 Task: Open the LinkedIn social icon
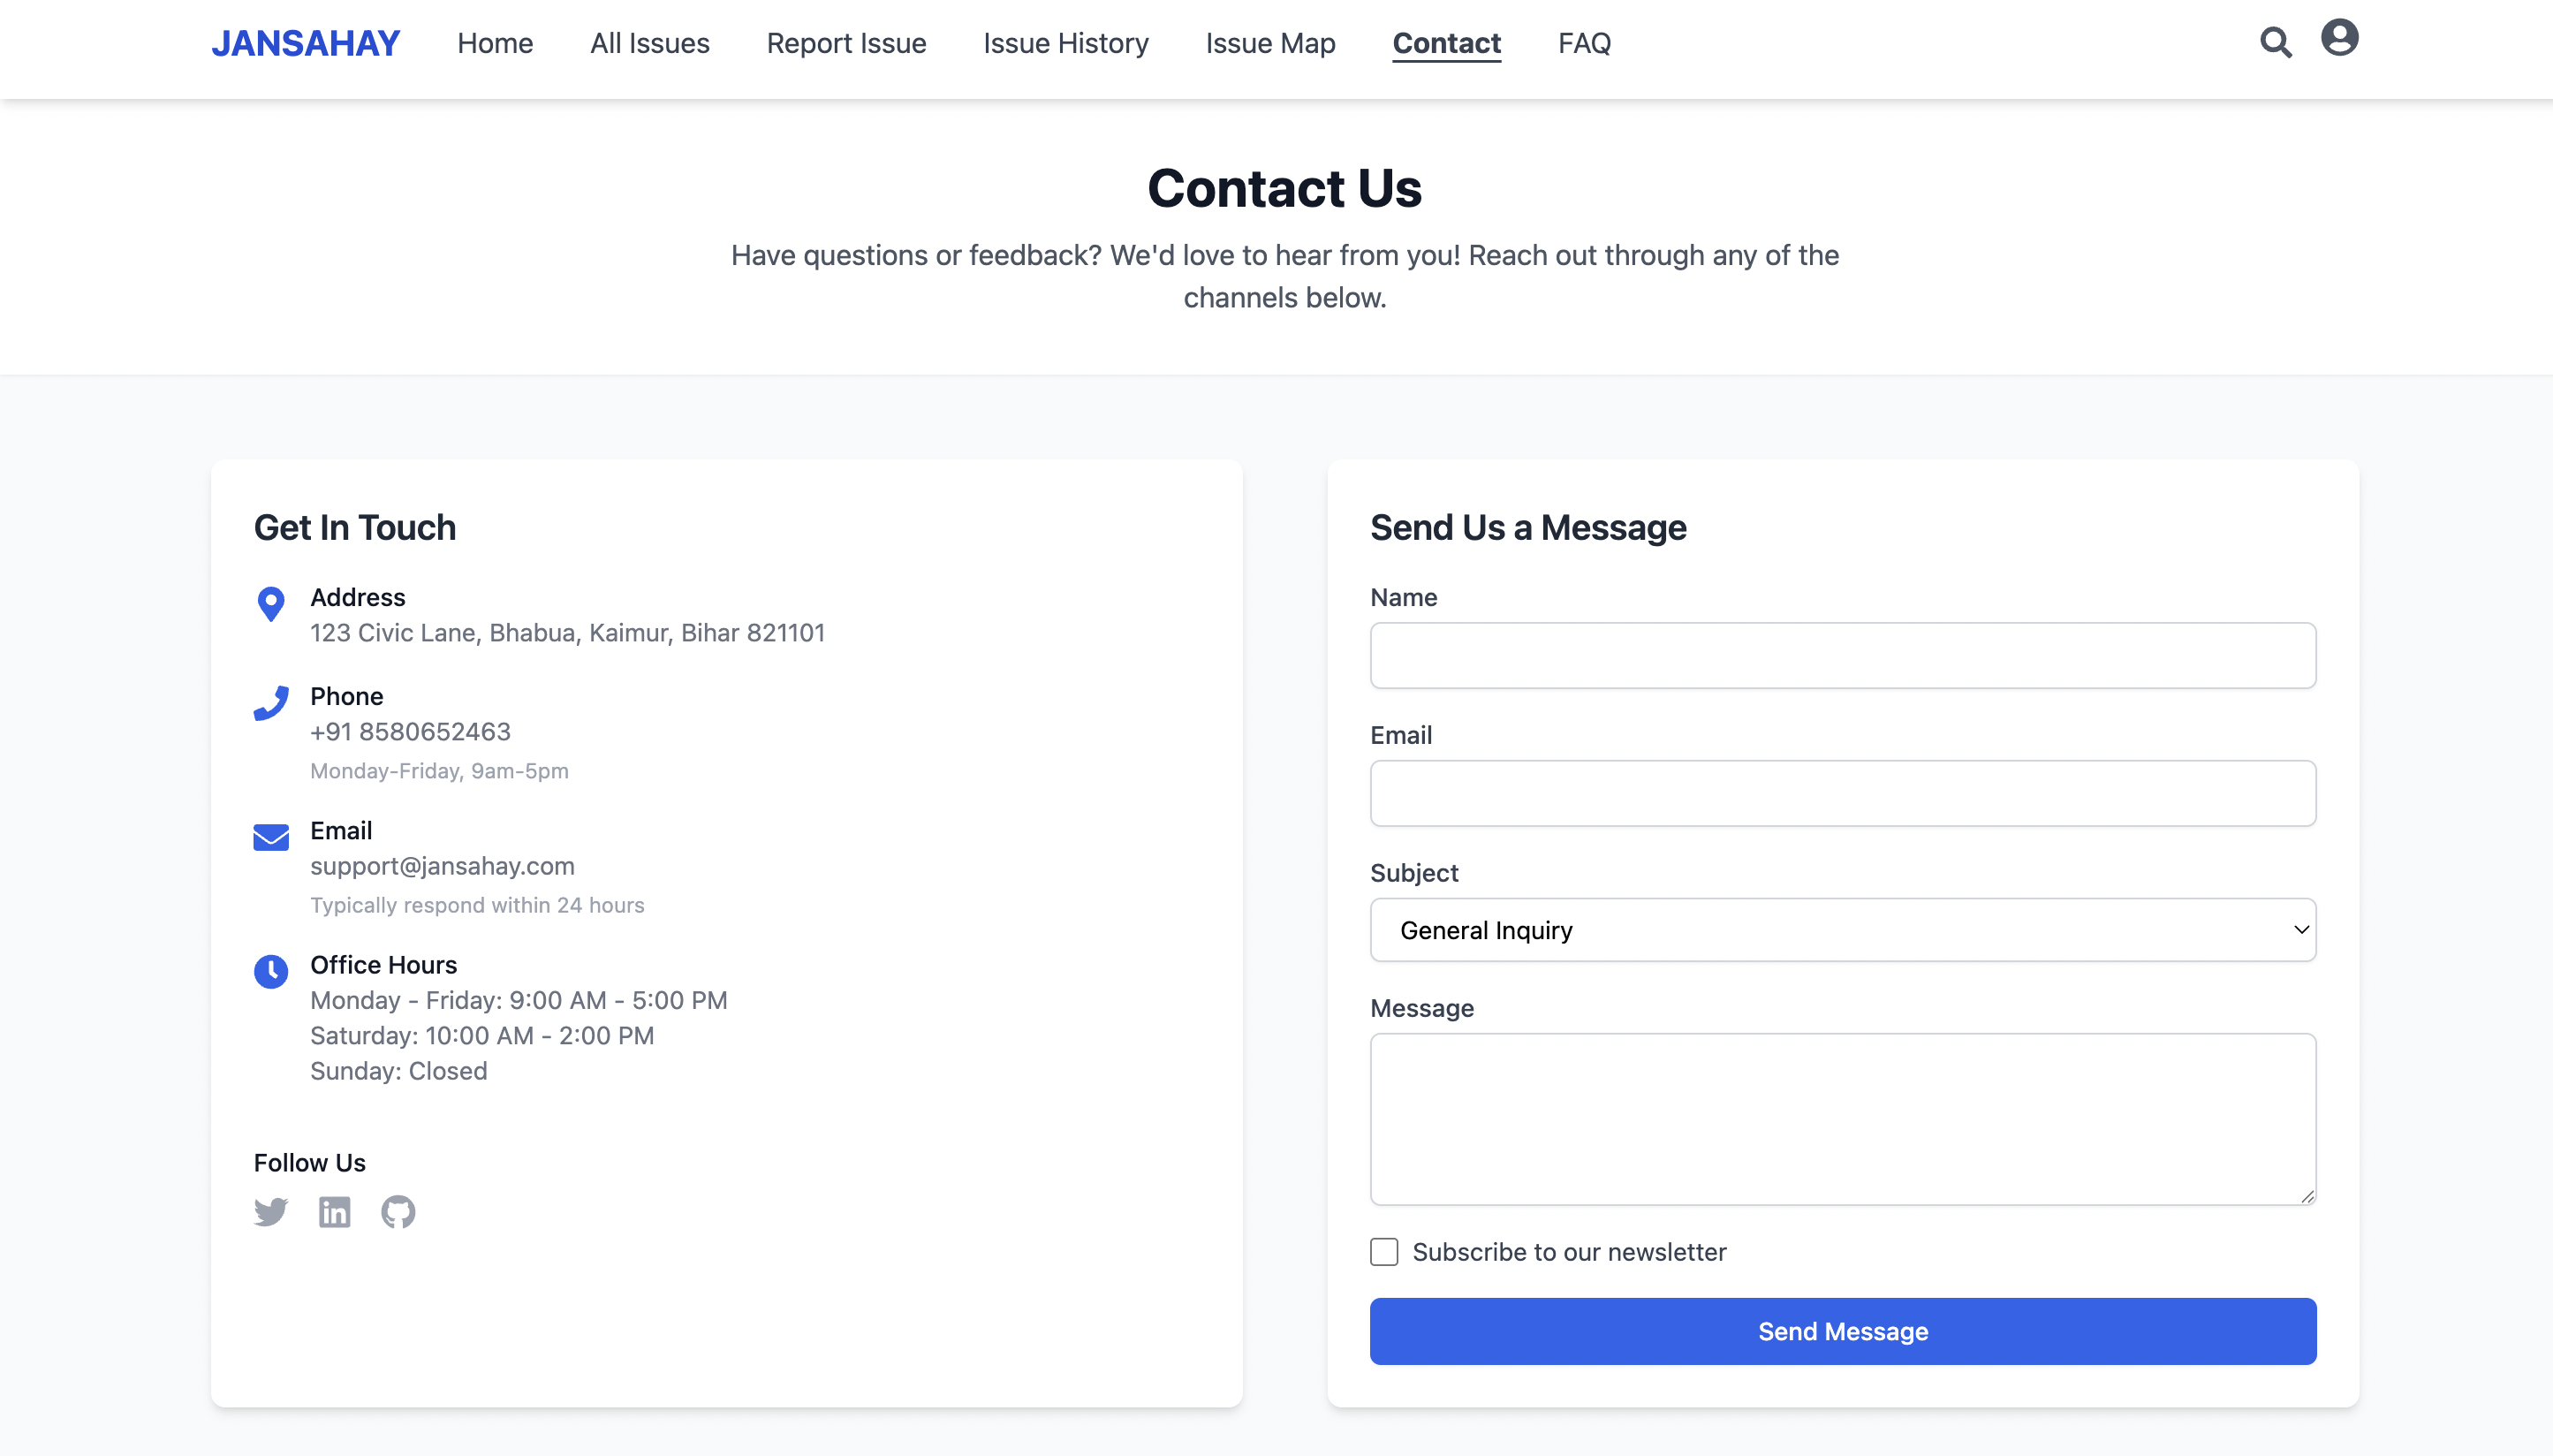coord(334,1211)
